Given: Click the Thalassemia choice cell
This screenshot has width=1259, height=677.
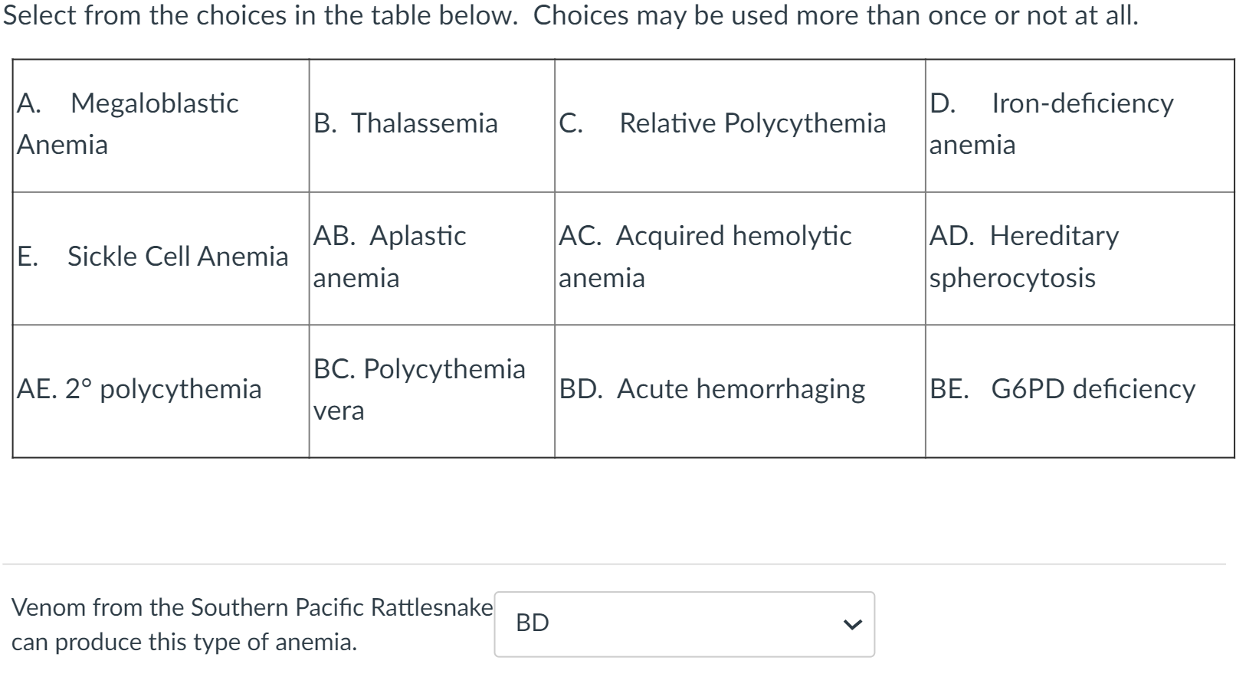Looking at the screenshot, I should pos(431,124).
